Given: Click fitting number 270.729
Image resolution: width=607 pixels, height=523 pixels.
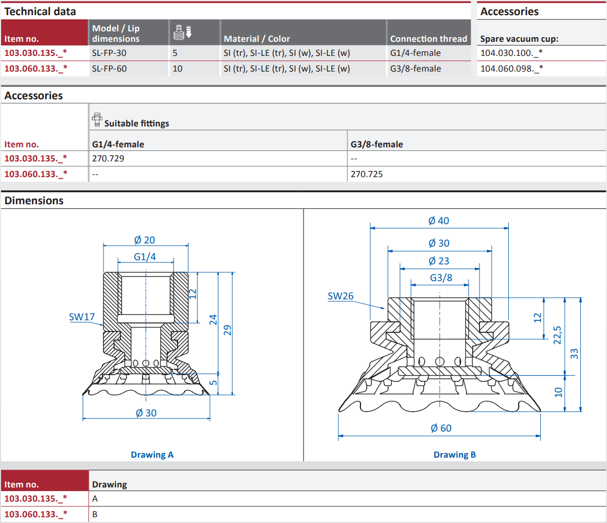Looking at the screenshot, I should pyautogui.click(x=108, y=158).
